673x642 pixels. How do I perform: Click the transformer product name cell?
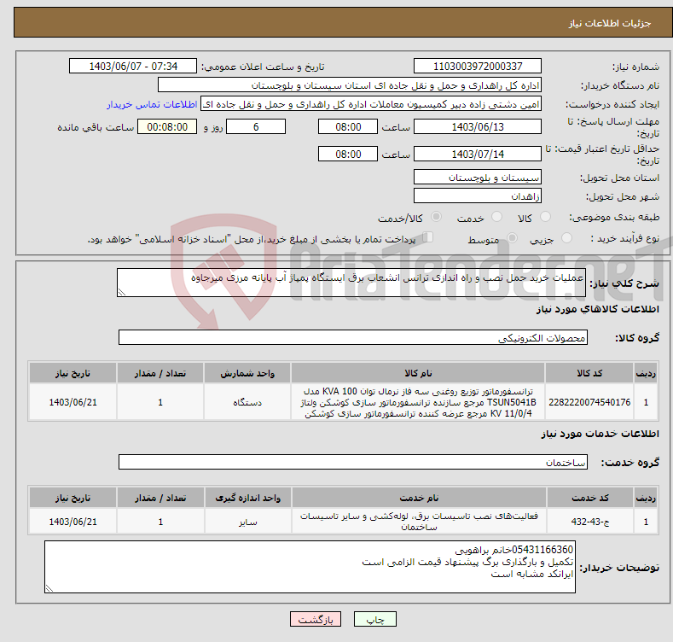(x=418, y=402)
